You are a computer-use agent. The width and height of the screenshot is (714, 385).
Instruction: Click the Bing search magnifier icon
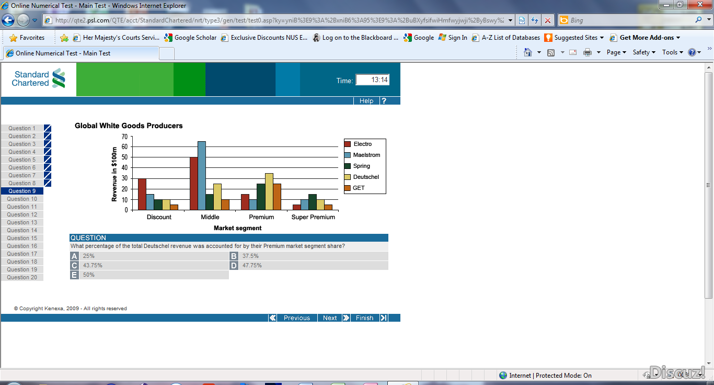[699, 20]
